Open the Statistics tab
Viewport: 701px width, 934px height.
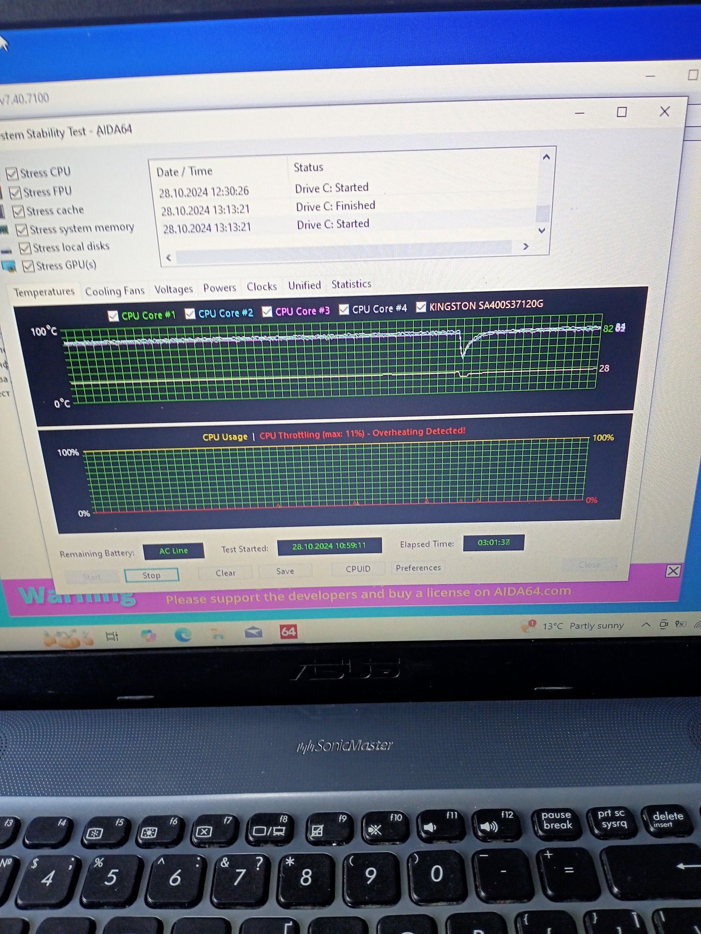pyautogui.click(x=351, y=284)
